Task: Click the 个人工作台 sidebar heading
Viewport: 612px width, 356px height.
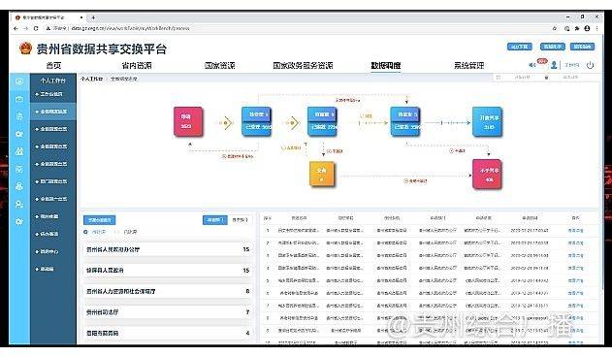Action: tap(53, 81)
